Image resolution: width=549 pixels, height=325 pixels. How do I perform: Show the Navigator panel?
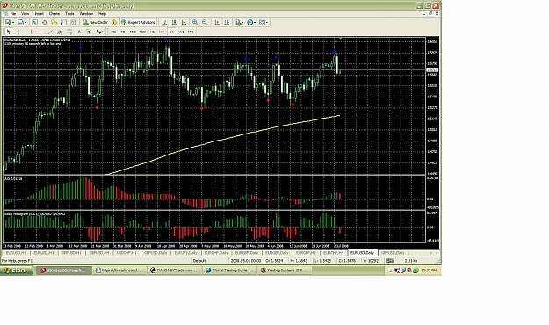click(54, 23)
